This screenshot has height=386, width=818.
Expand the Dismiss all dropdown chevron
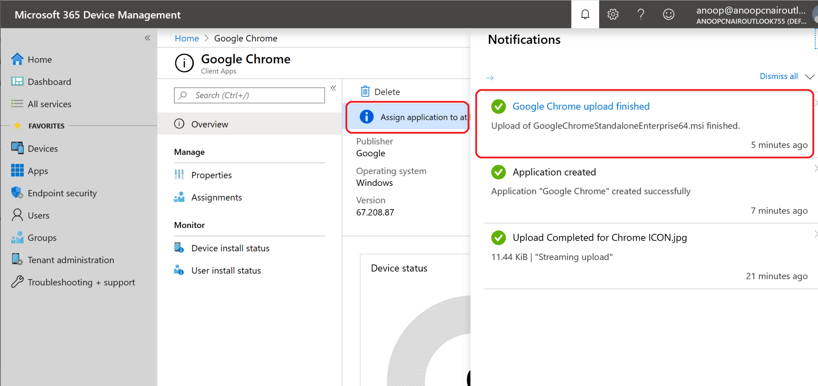(810, 77)
